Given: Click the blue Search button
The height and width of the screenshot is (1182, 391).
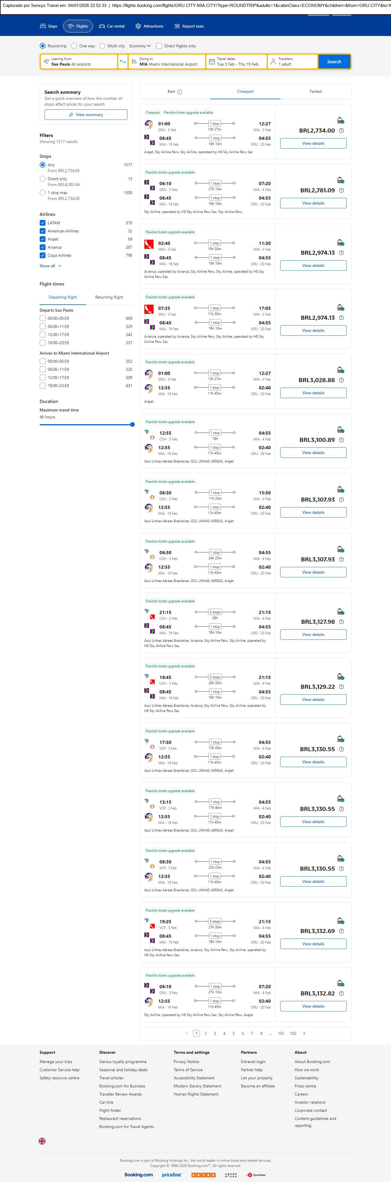Looking at the screenshot, I should click(x=334, y=62).
